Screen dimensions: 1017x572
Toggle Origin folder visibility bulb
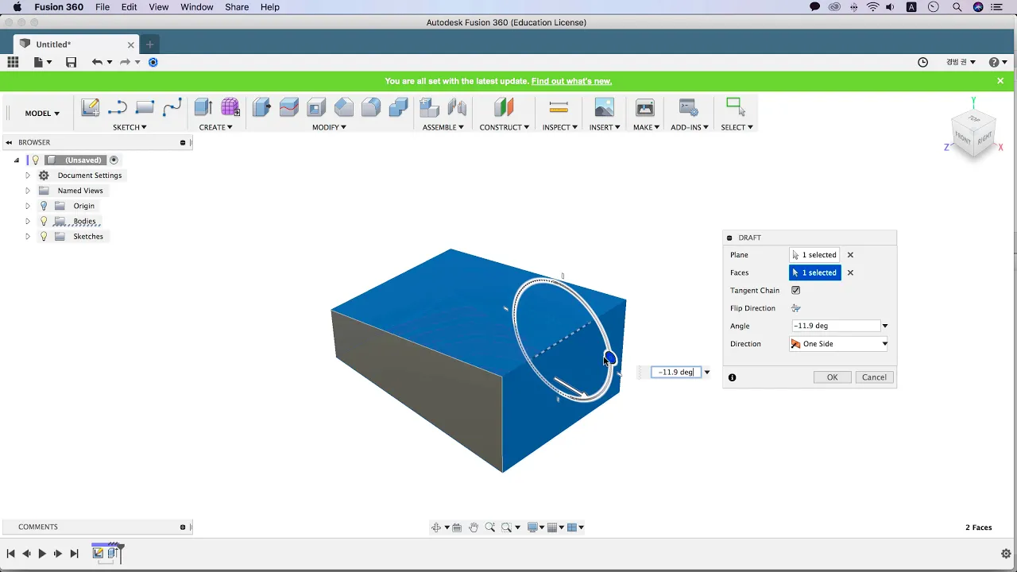(x=44, y=206)
